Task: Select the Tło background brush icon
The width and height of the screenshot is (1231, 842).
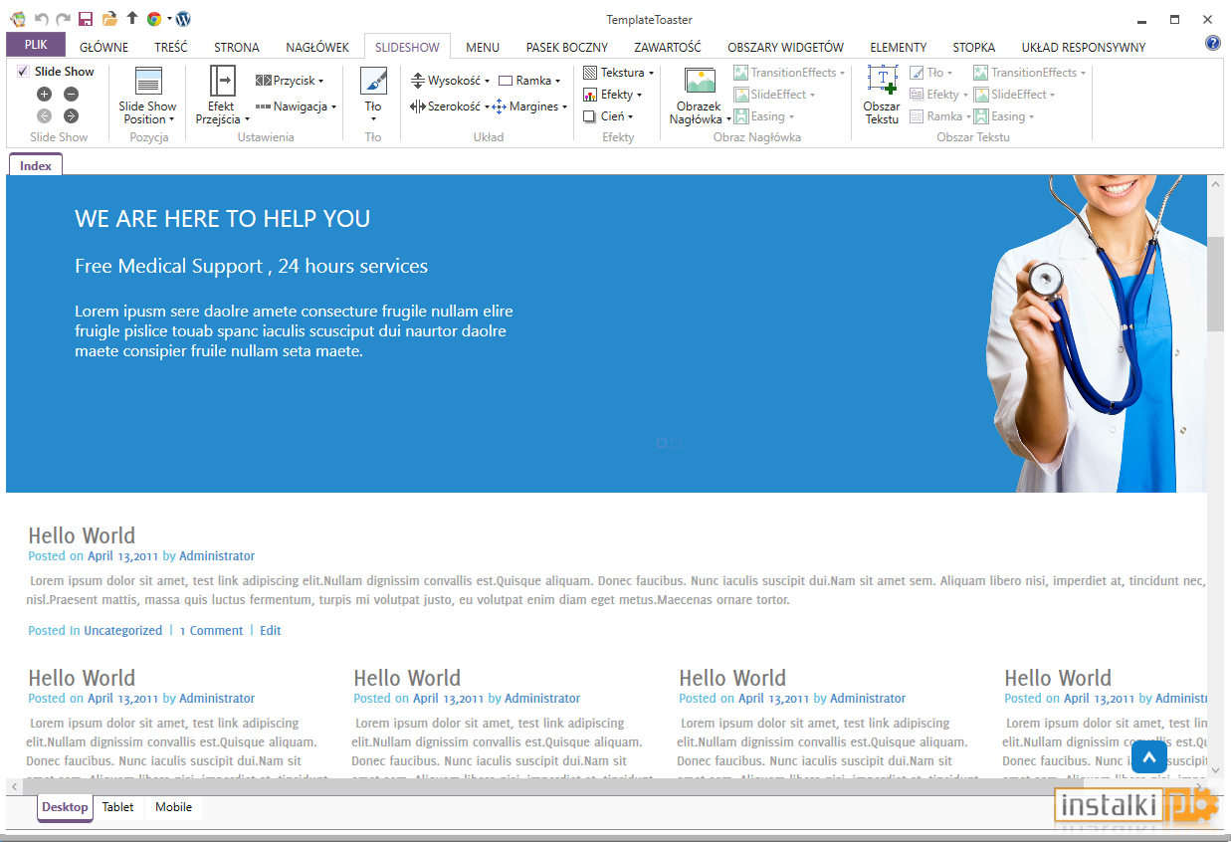Action: [373, 82]
